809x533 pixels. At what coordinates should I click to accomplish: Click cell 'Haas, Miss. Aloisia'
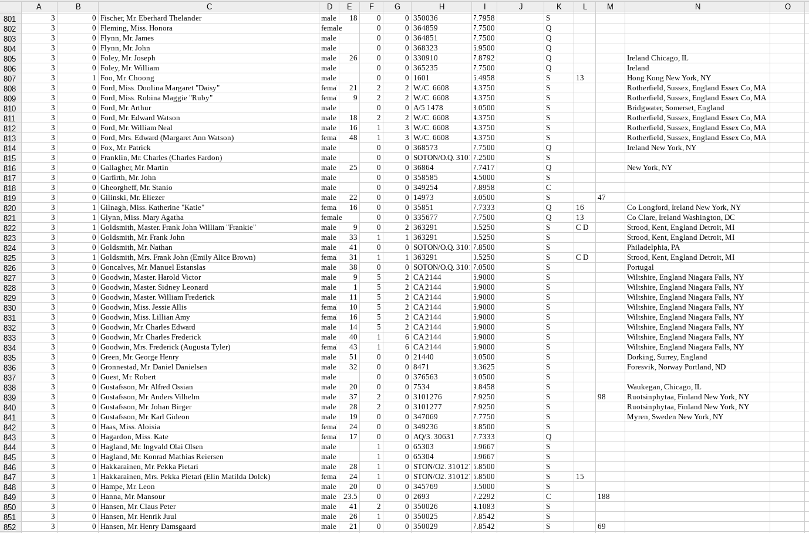click(x=209, y=427)
